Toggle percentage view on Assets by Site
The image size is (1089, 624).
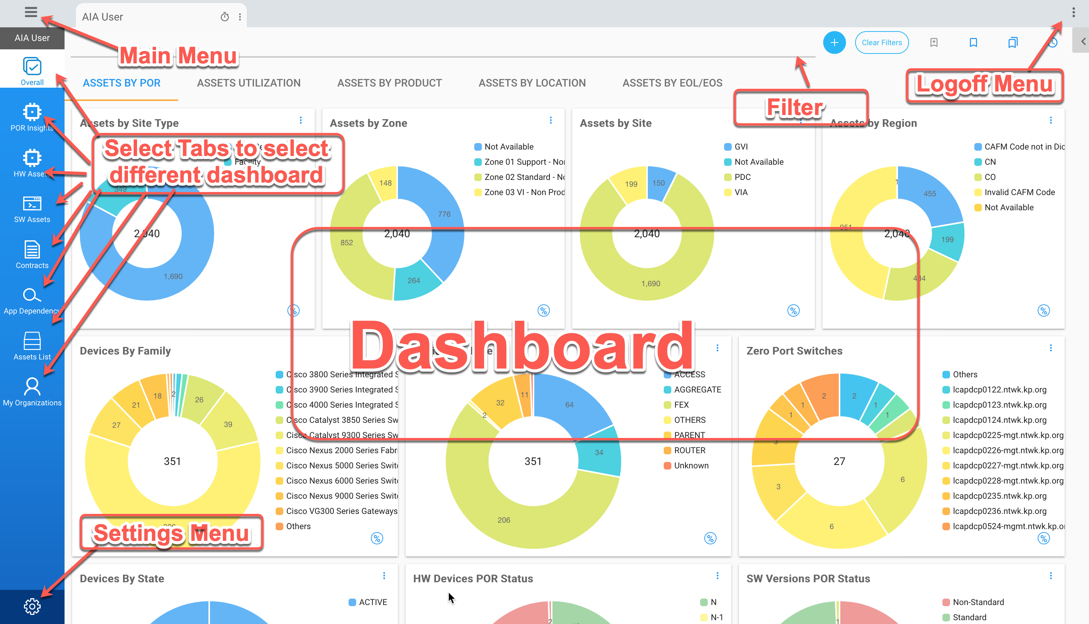click(x=794, y=311)
